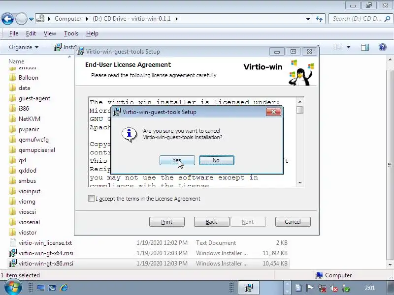Open the File menu in Explorer
The image size is (394, 295).
[x=14, y=33]
